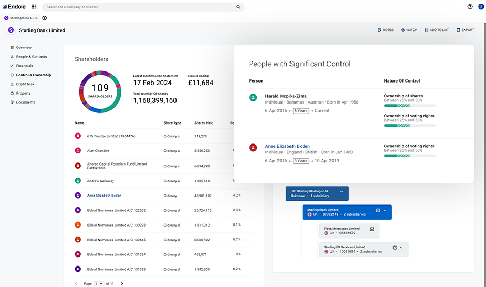Viewport: 486px width, 287px height.
Task: Open Anne Elizabeth Boden PSC link
Action: click(287, 146)
